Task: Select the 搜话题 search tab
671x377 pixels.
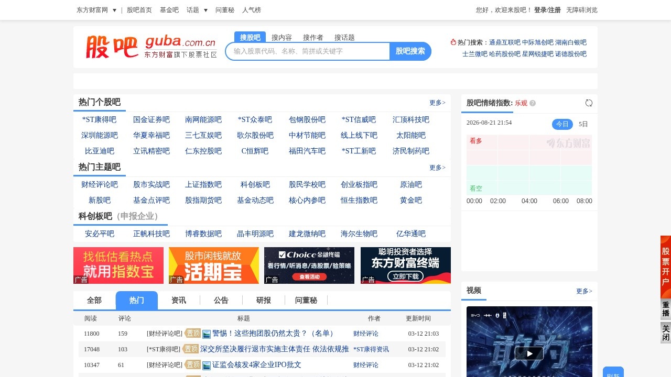Action: coord(344,37)
